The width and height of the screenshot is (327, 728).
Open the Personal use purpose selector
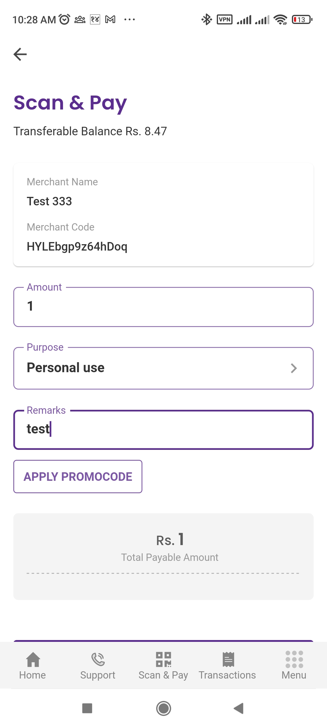point(151,368)
